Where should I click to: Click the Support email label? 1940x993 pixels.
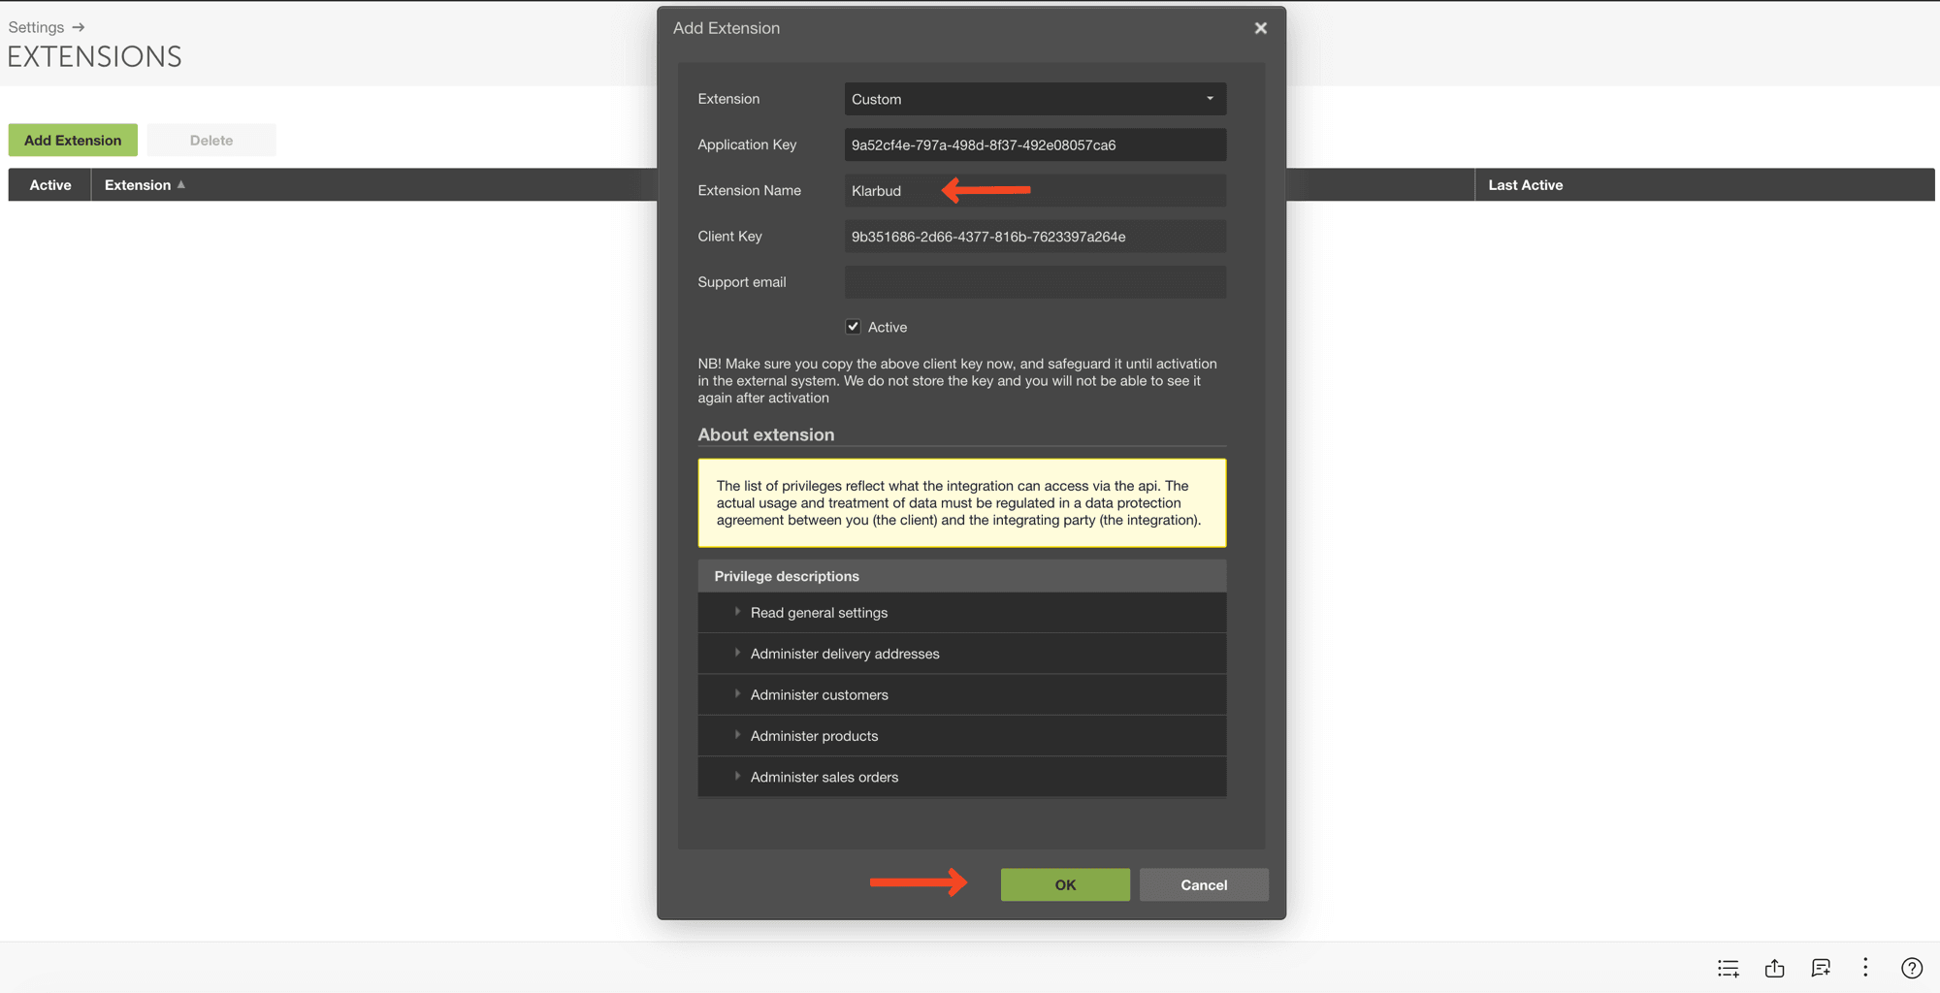(741, 282)
